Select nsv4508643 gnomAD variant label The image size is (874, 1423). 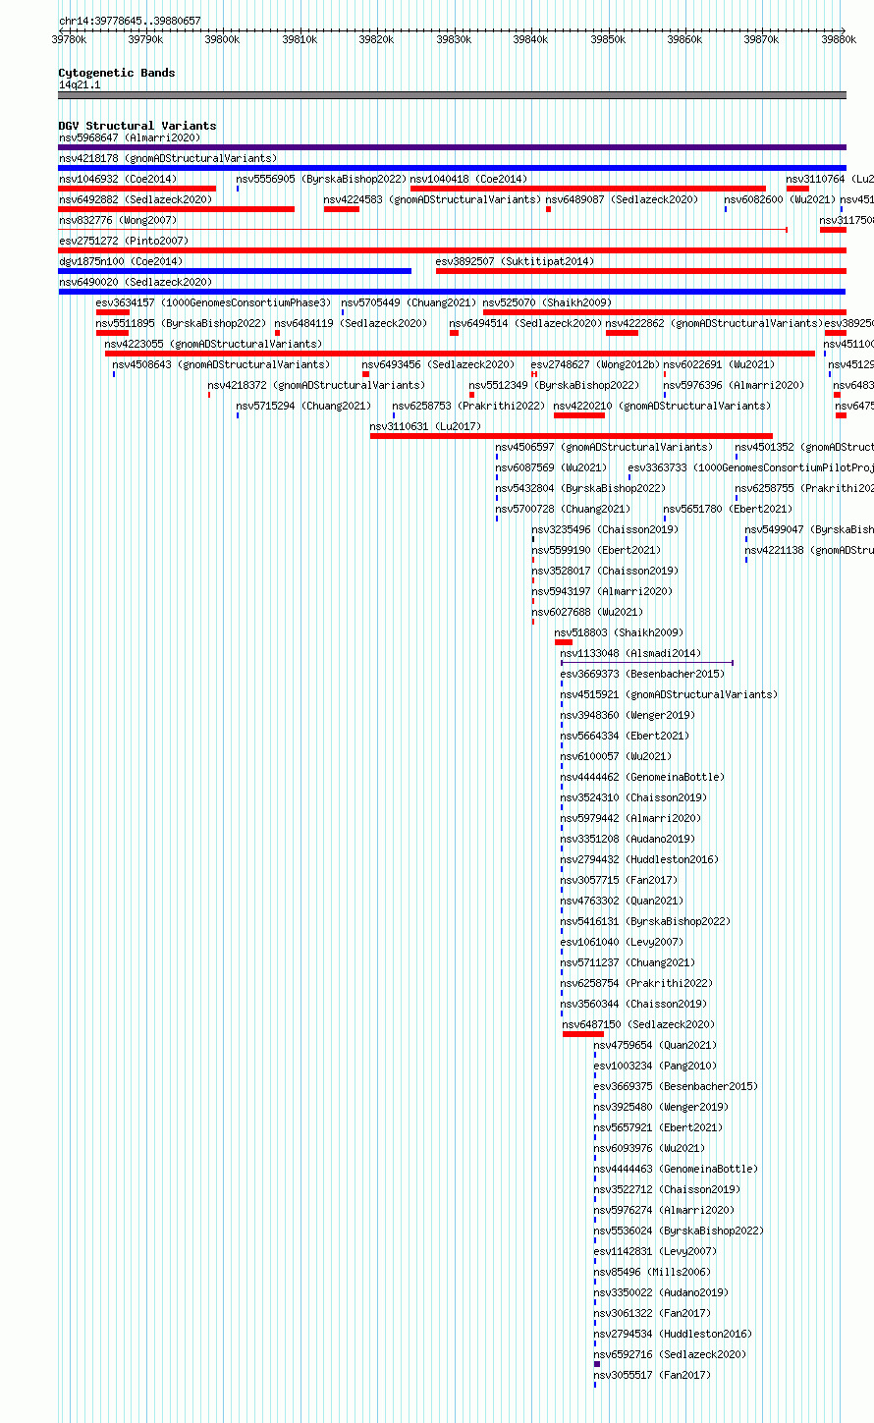[222, 364]
